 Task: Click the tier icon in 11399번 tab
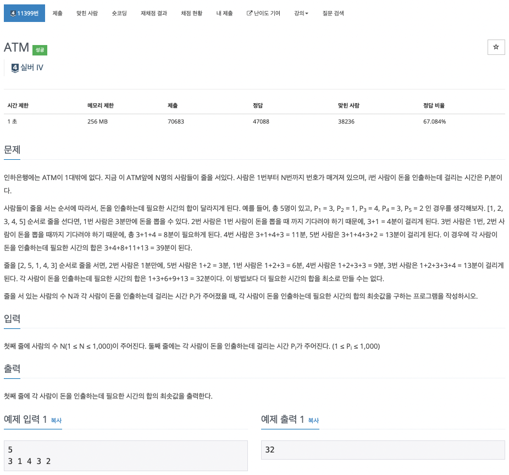[13, 13]
